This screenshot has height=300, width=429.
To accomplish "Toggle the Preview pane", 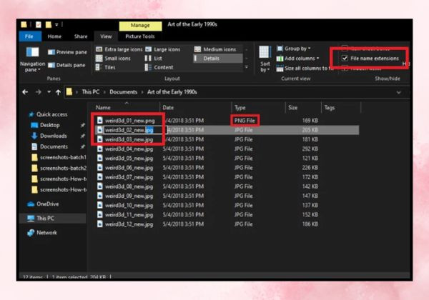I will point(67,52).
